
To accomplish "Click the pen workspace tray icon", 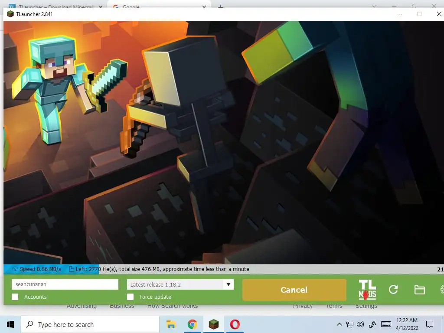I will (372, 324).
